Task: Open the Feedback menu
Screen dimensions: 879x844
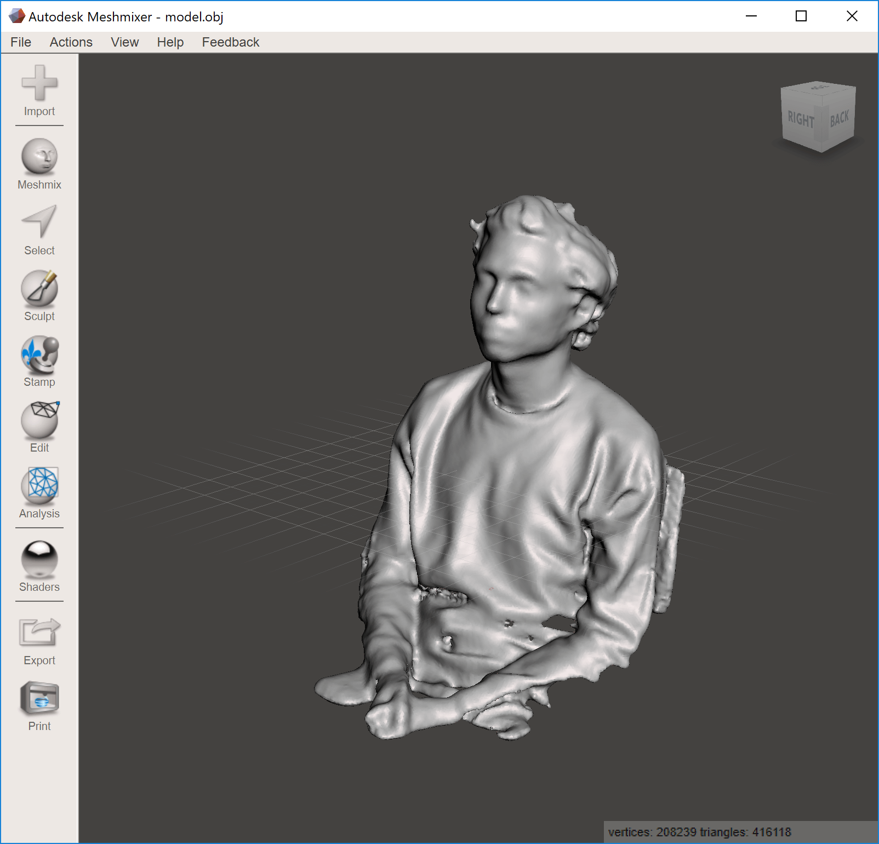Action: pyautogui.click(x=231, y=42)
